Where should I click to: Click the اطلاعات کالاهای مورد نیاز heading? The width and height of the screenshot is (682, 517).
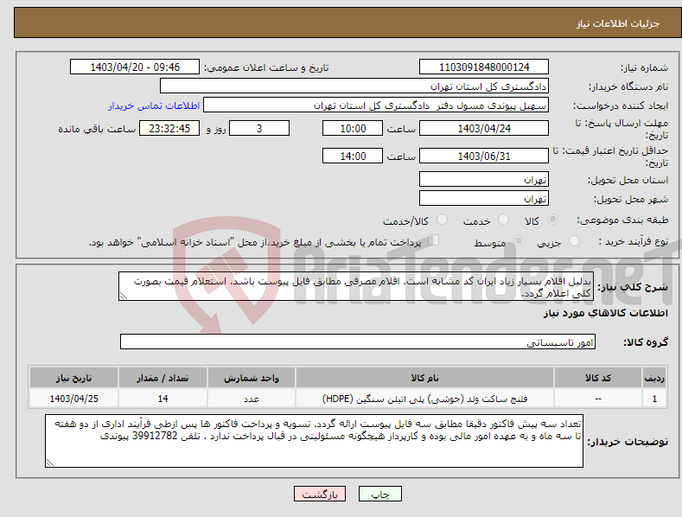pos(605,313)
